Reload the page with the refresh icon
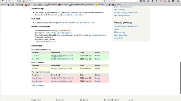This screenshot has height=101, width=181. (x=104, y=1)
